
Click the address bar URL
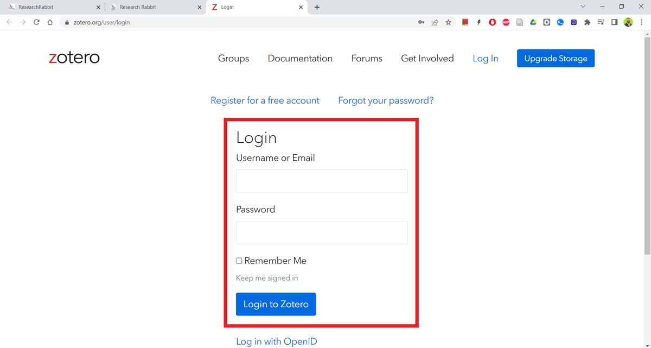[x=101, y=23]
